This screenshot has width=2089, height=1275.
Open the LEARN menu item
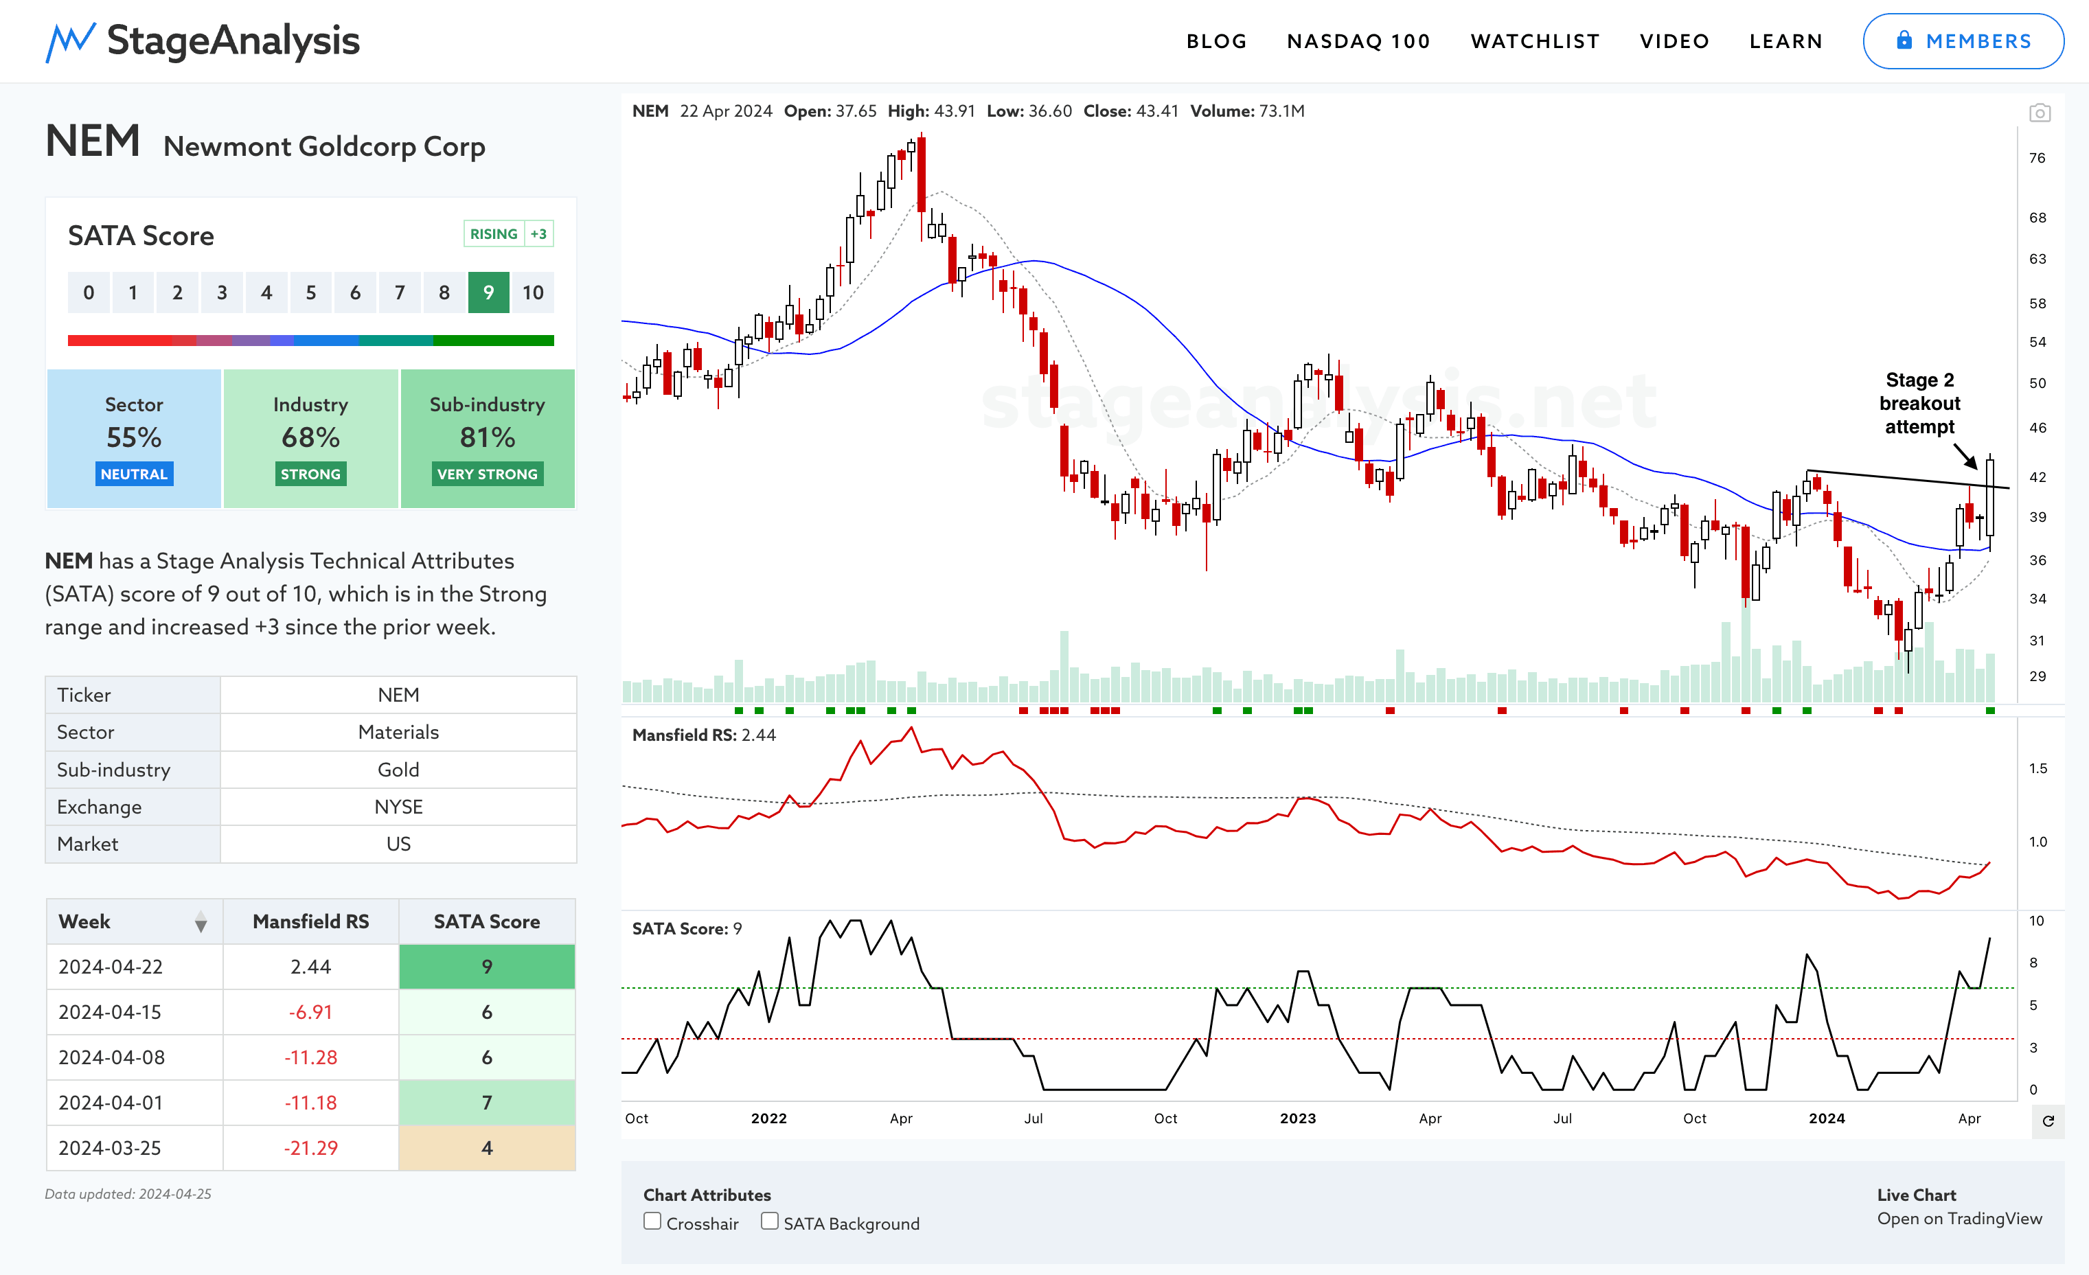coord(1785,42)
